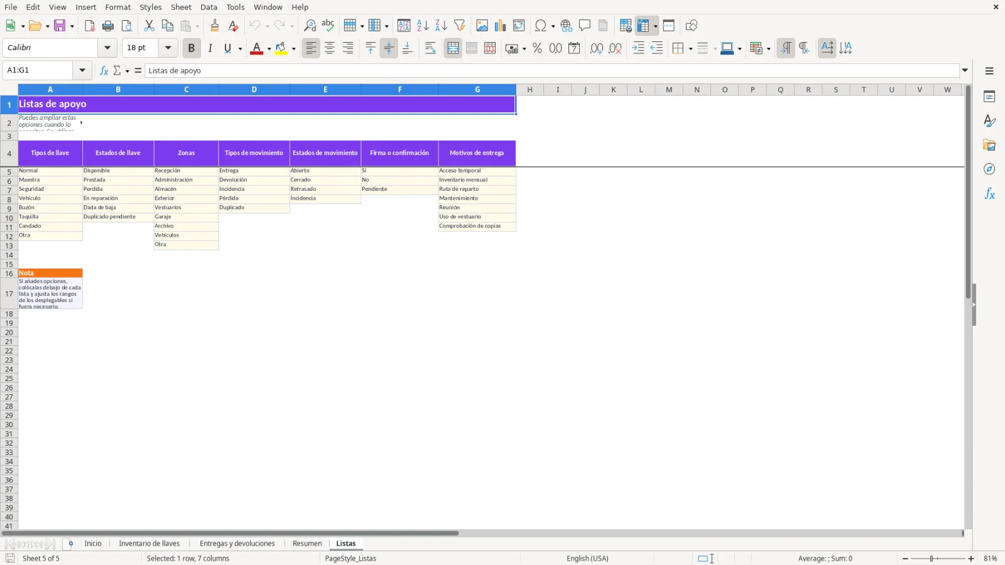
Task: Add decimal place
Action: [597, 48]
